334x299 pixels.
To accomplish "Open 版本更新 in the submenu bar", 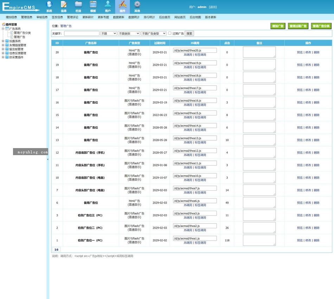I will click(x=211, y=17).
